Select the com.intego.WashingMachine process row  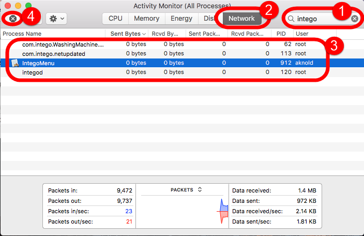pos(62,45)
